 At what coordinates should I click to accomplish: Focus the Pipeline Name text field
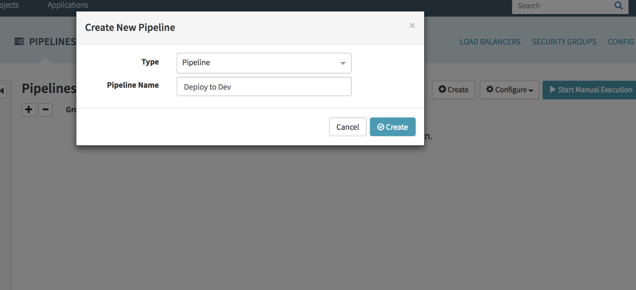click(x=264, y=87)
